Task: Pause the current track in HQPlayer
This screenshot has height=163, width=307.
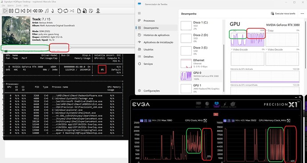Action: point(11,11)
